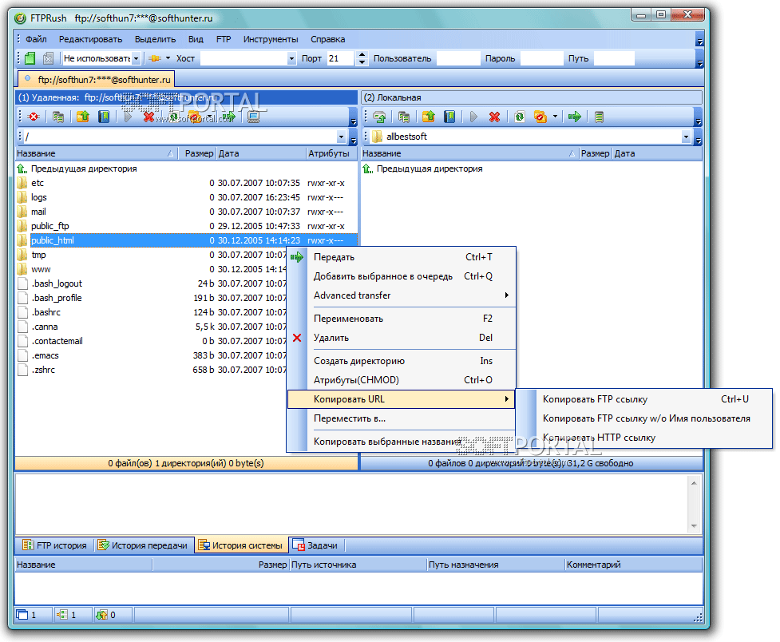The image size is (780, 642).
Task: Expand the Advanced transfer submenu
Action: coord(402,295)
